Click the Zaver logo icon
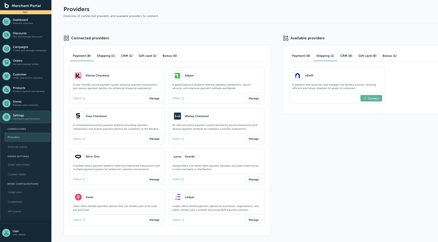The width and height of the screenshot is (438, 242). point(78,197)
